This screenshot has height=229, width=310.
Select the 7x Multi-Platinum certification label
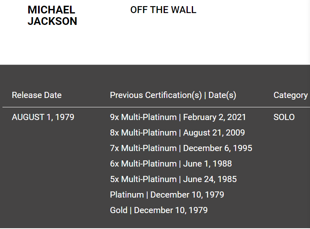(143, 148)
